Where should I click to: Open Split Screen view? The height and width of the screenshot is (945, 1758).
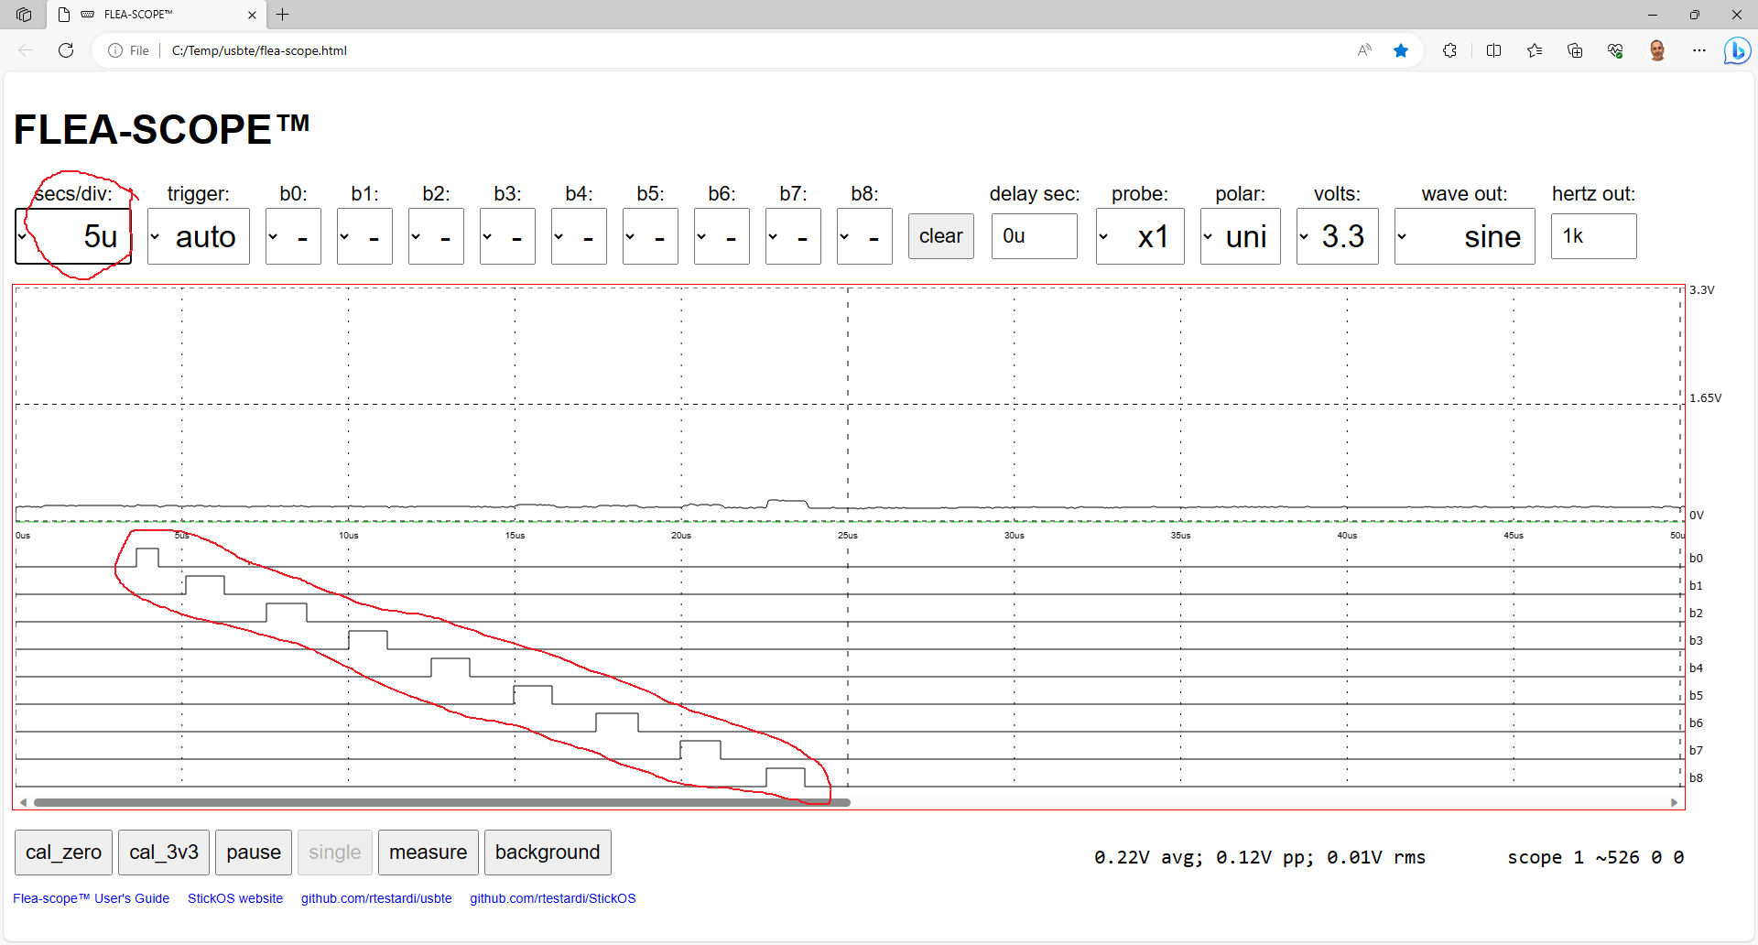coord(1494,50)
